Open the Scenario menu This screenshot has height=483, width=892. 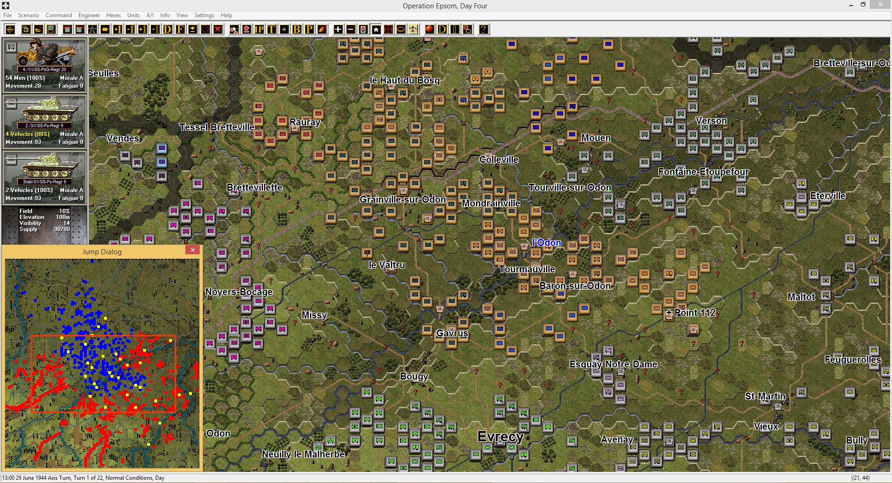28,15
